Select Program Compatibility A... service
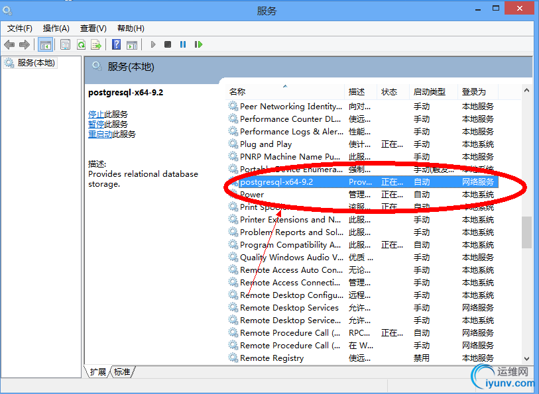539x394 pixels. click(x=363, y=245)
